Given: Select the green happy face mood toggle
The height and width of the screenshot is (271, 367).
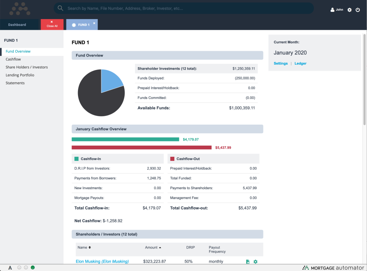Looking at the screenshot, I should 32,268.
